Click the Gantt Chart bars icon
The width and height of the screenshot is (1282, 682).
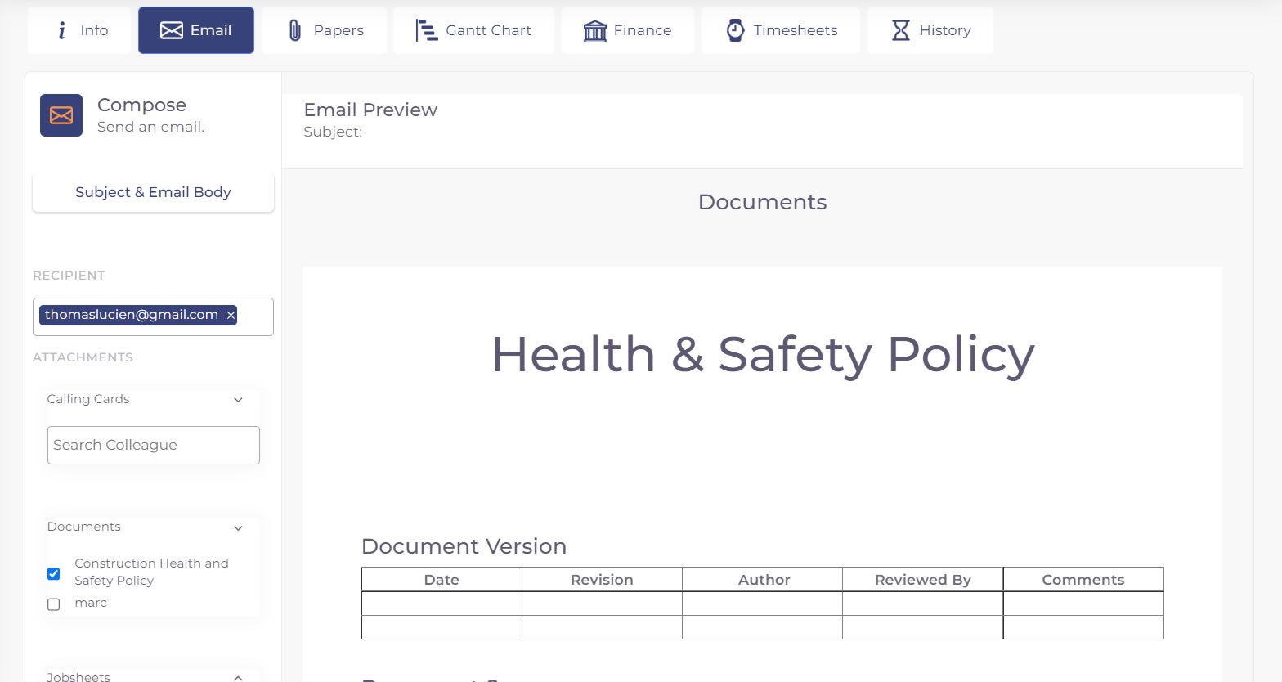click(x=426, y=30)
